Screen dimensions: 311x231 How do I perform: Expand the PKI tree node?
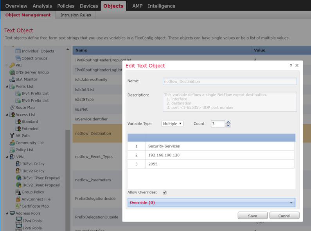(7, 65)
